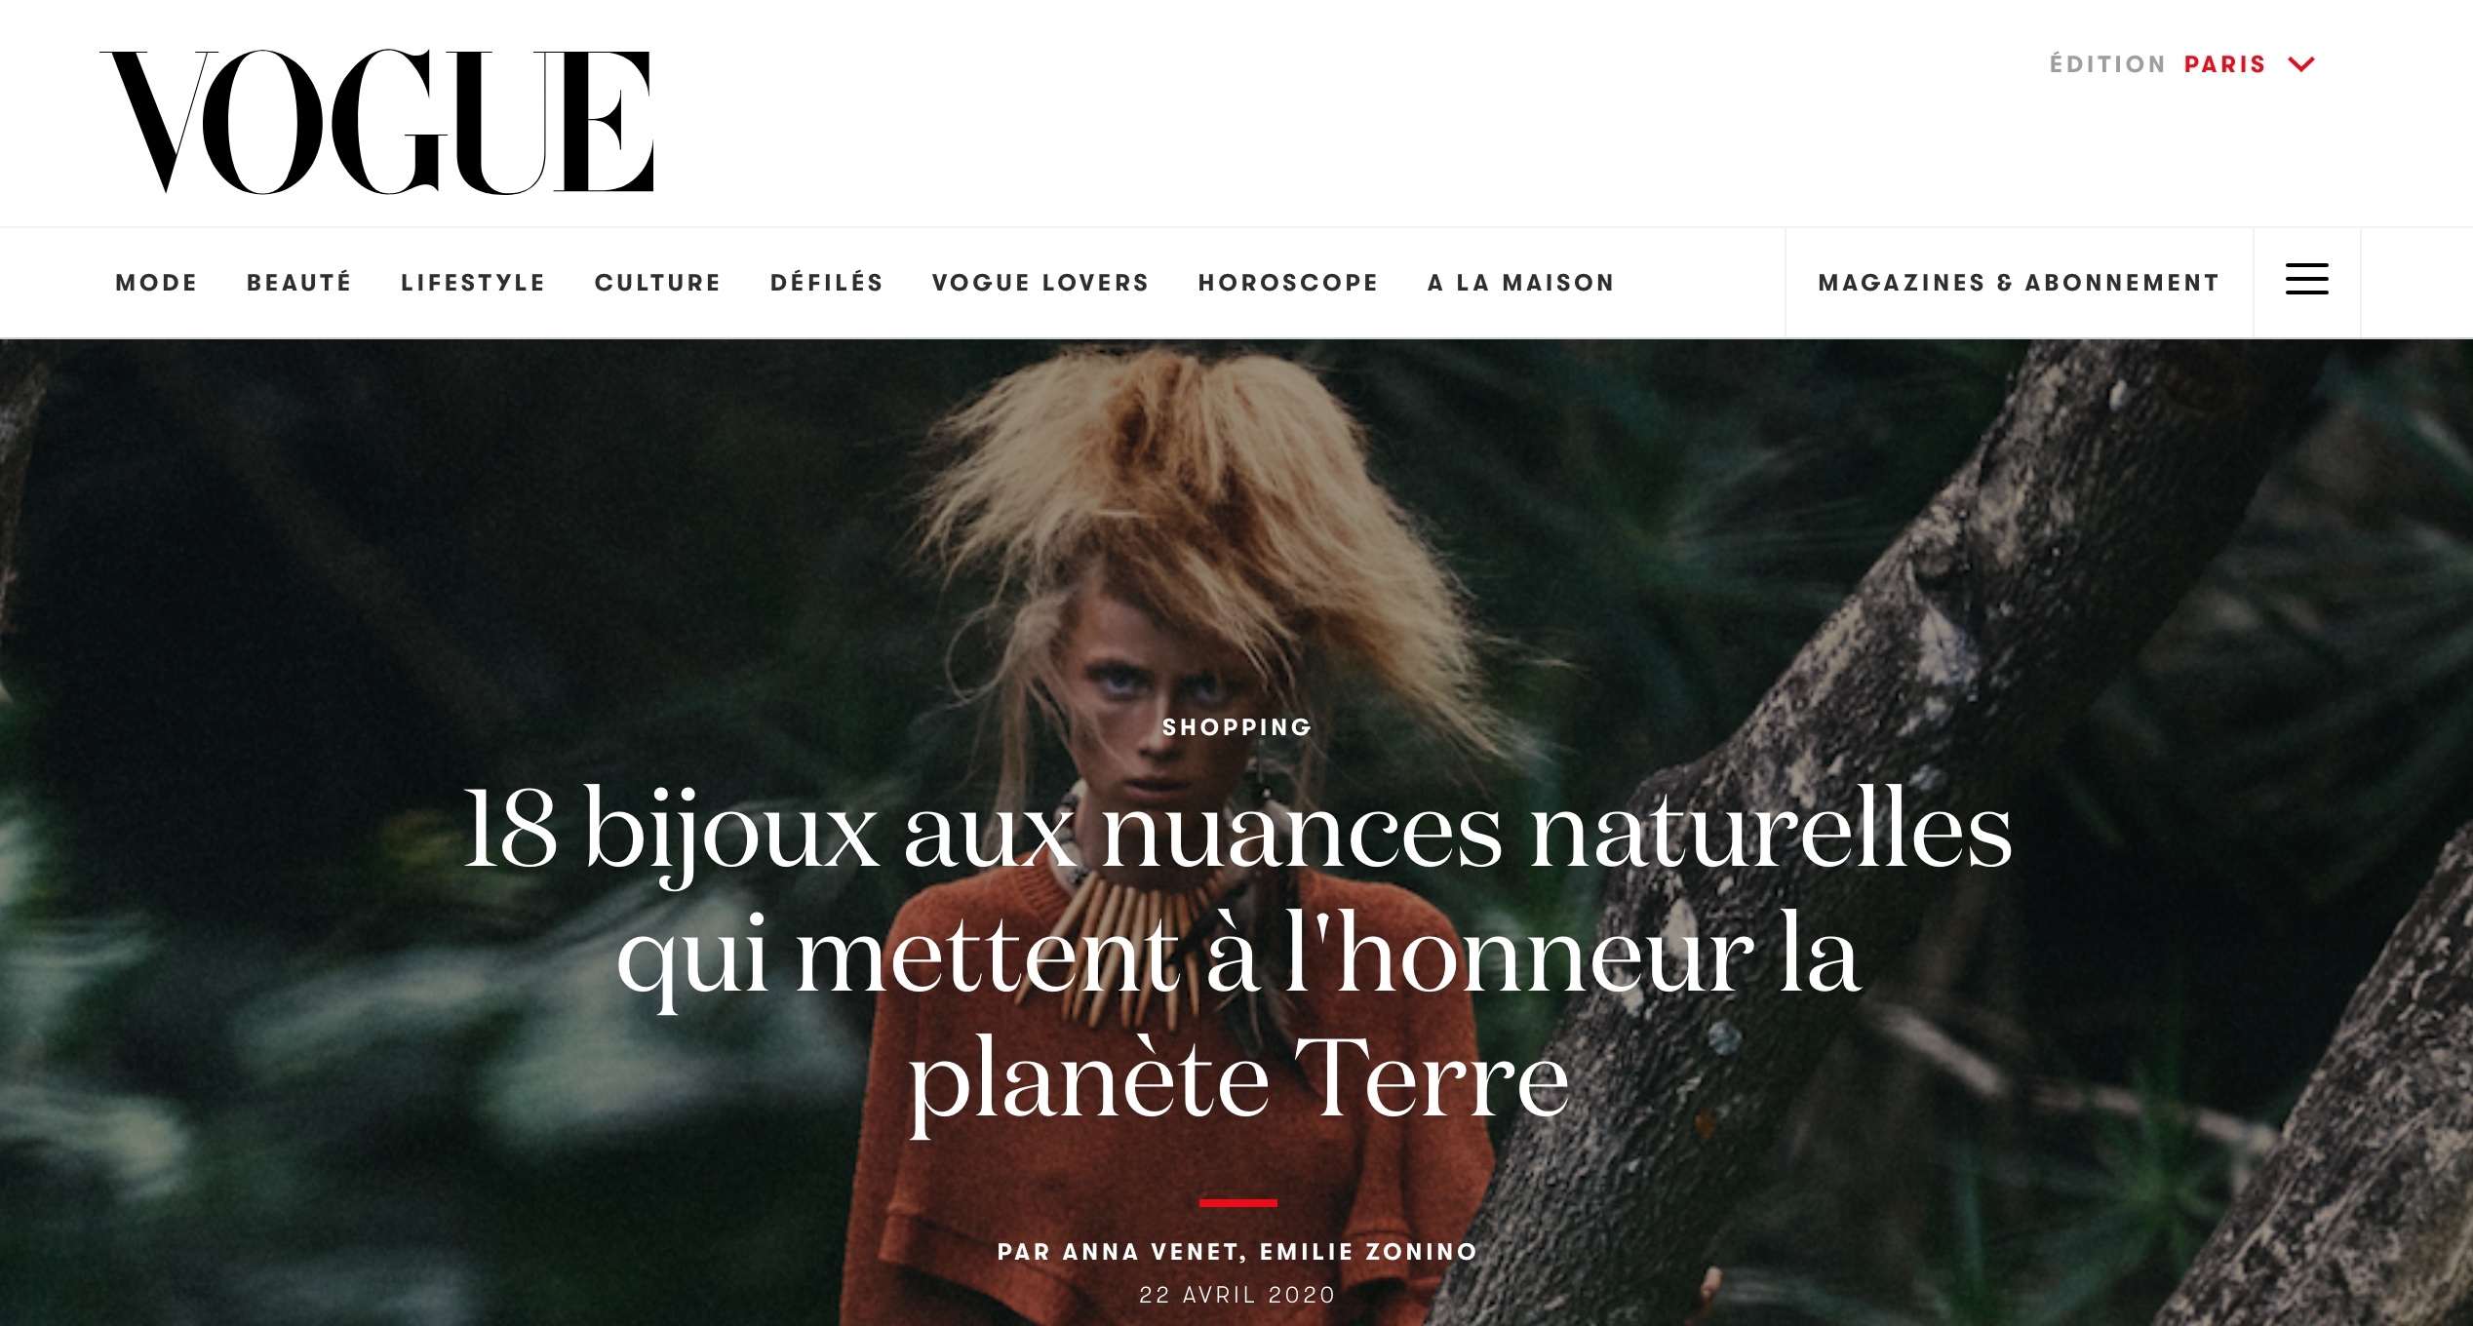The image size is (2473, 1326).
Task: Open the Beauté section
Action: tap(298, 283)
